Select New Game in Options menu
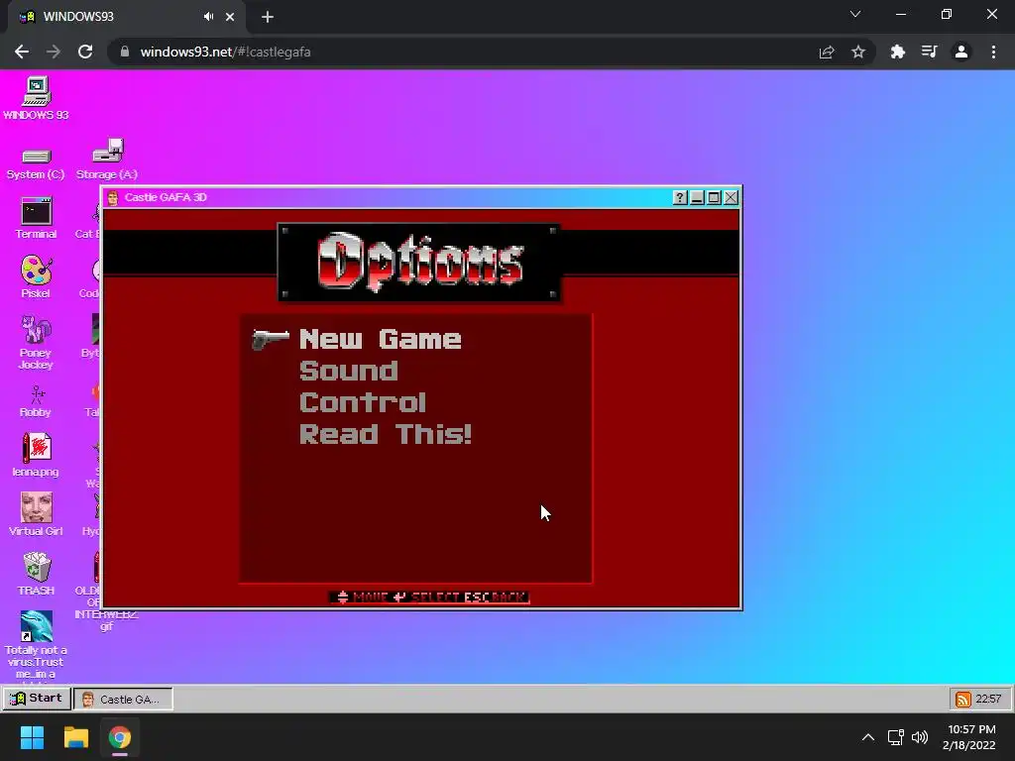 coord(380,339)
